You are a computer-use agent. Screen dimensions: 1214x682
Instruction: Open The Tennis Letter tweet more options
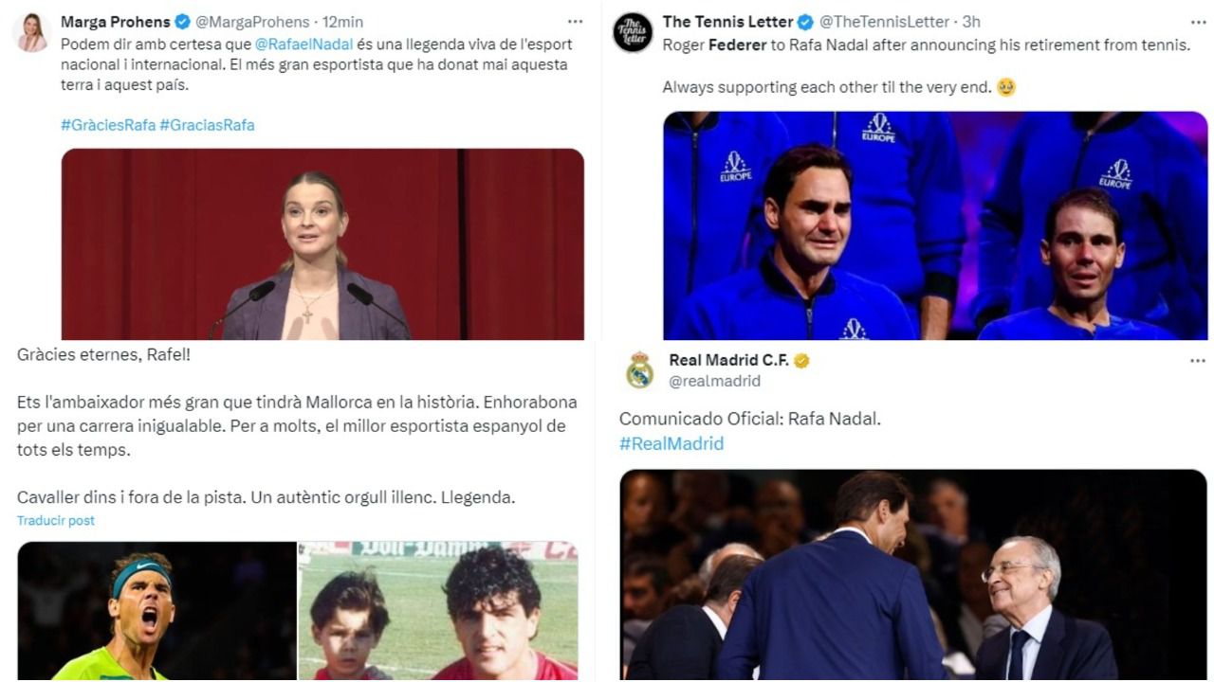click(1198, 21)
